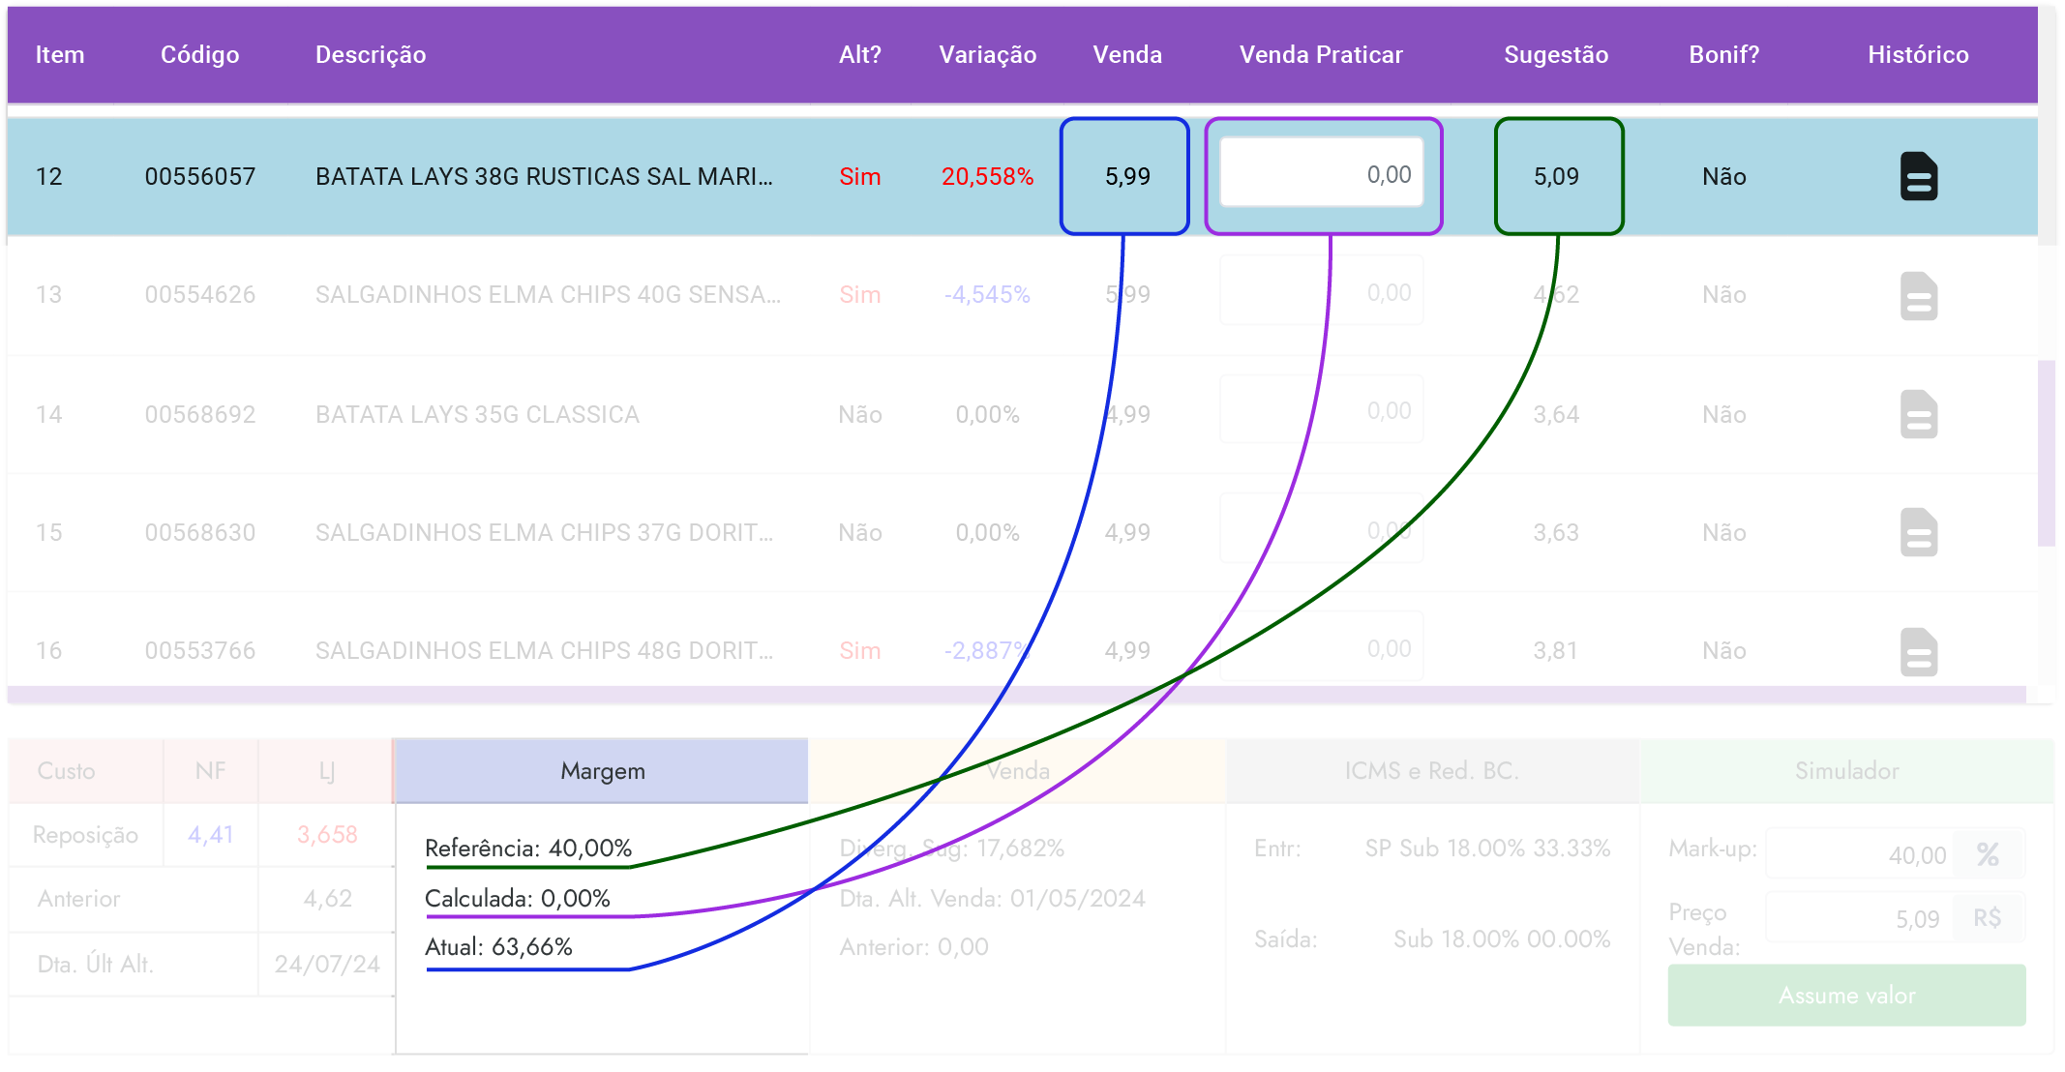Select row BATATA LAYS 35G CLASSICA
This screenshot has height=1072, width=2065.
tap(477, 415)
